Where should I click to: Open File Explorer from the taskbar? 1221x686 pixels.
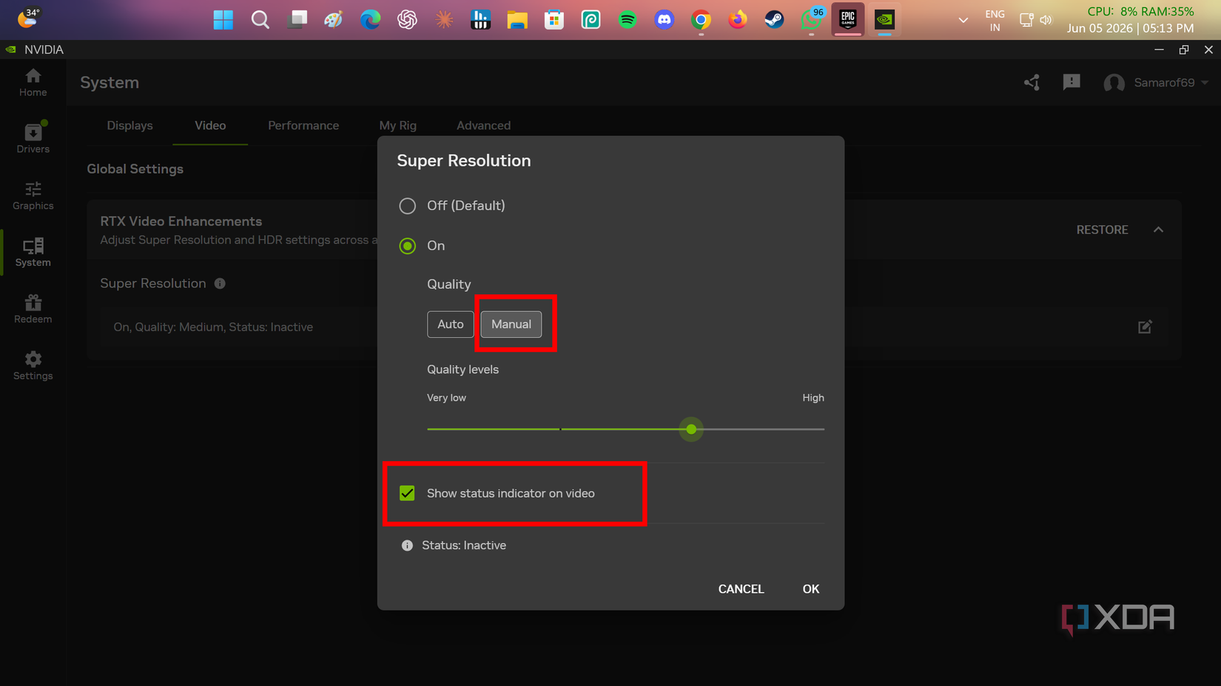[517, 19]
